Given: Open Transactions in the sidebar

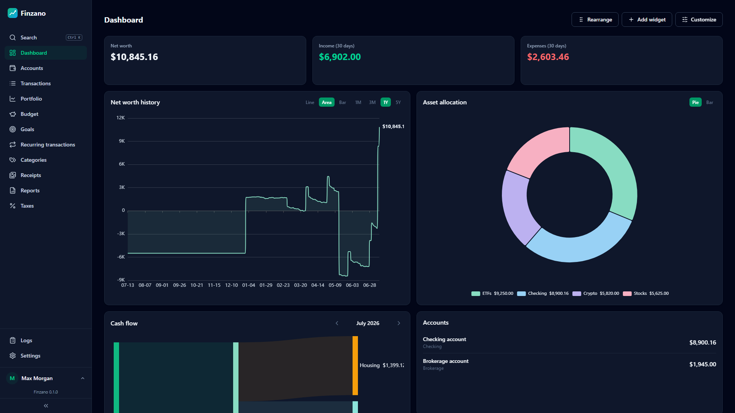Looking at the screenshot, I should pos(46,83).
